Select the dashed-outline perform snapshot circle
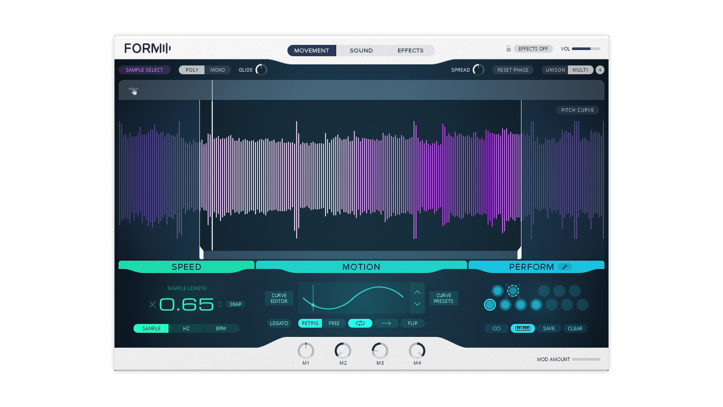Viewport: 723px width, 407px height. pyautogui.click(x=513, y=291)
